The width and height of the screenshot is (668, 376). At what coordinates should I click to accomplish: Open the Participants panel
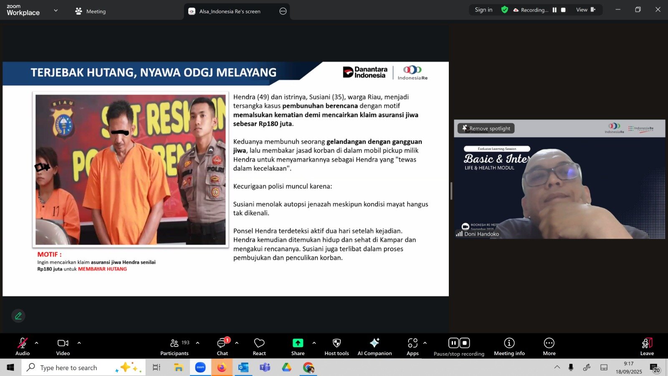coord(175,347)
